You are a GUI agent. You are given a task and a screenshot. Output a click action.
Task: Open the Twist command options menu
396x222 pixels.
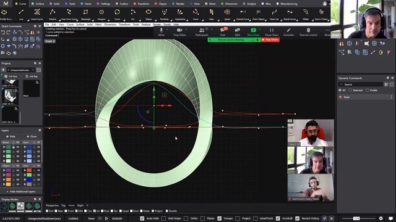[392, 97]
